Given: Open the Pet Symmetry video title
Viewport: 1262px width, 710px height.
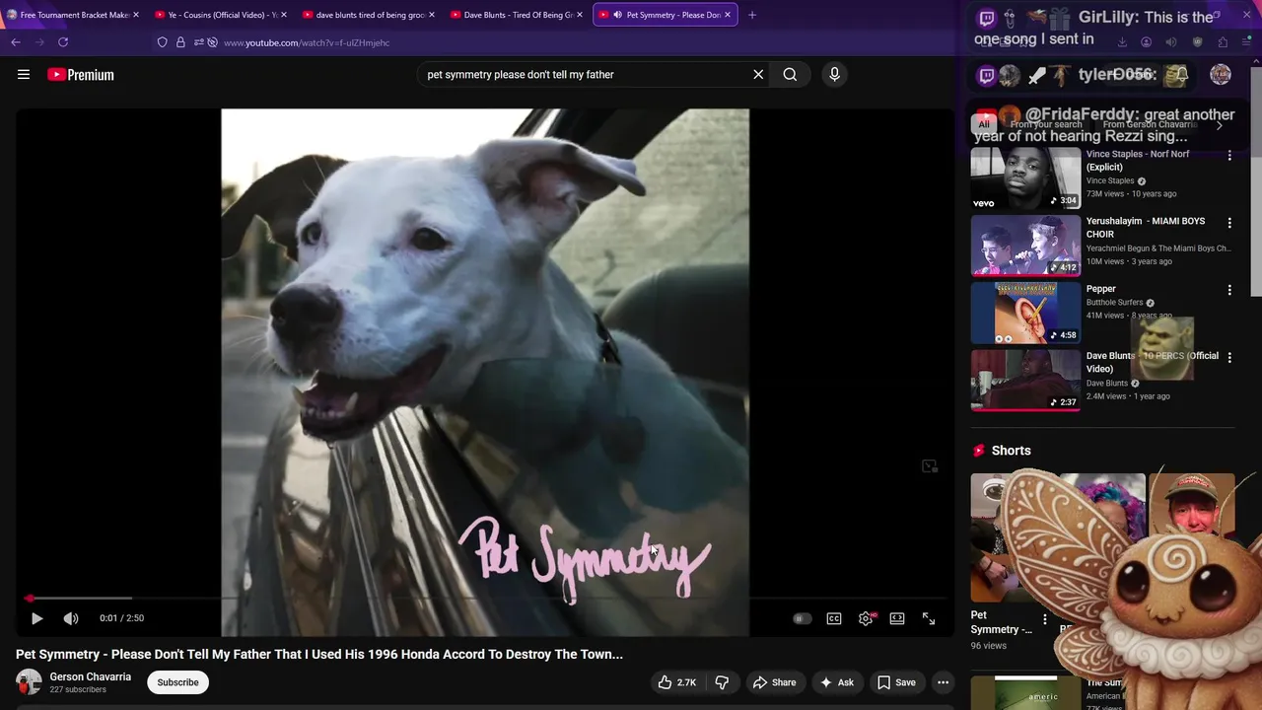Looking at the screenshot, I should click(x=319, y=654).
